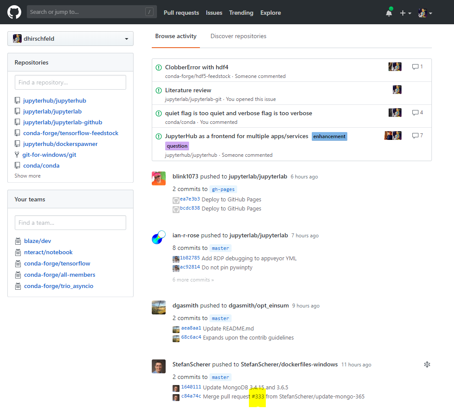Open the git-for-windows/git fork link
The height and width of the screenshot is (411, 454).
click(x=49, y=155)
